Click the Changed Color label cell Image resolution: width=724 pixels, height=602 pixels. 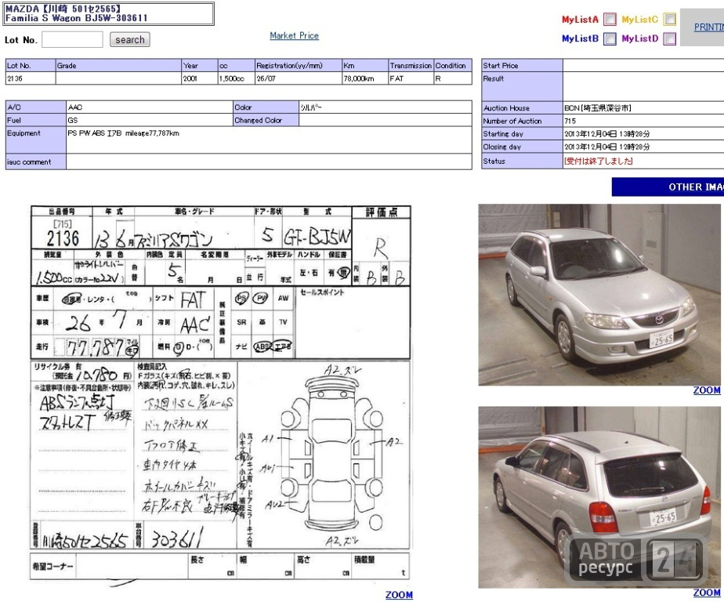click(x=266, y=120)
